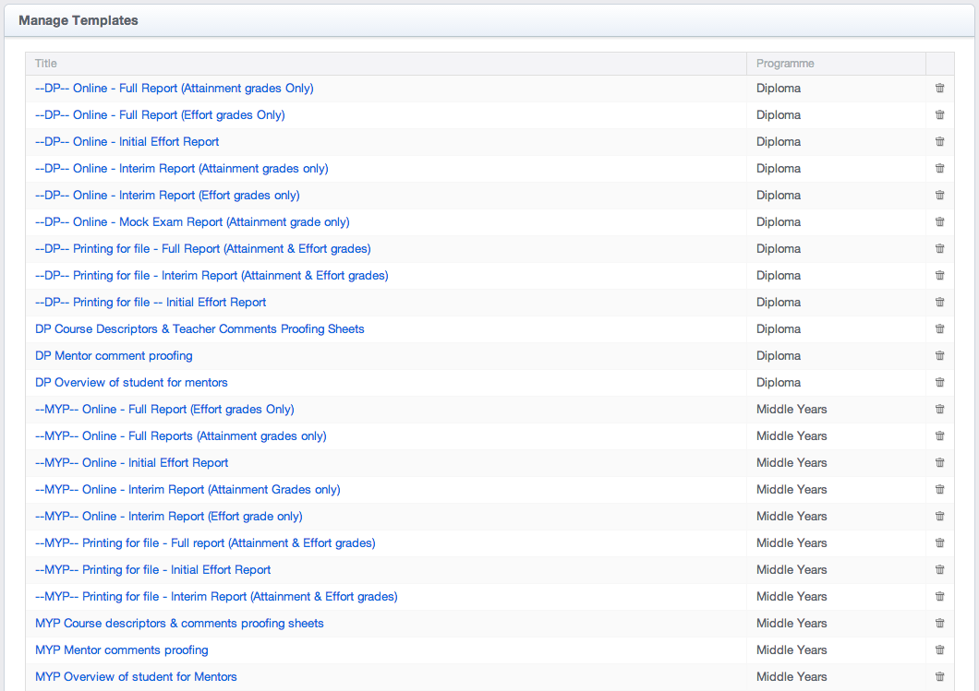Delete the DP Mentor comment proofing template
This screenshot has height=691, width=979.
pos(939,356)
